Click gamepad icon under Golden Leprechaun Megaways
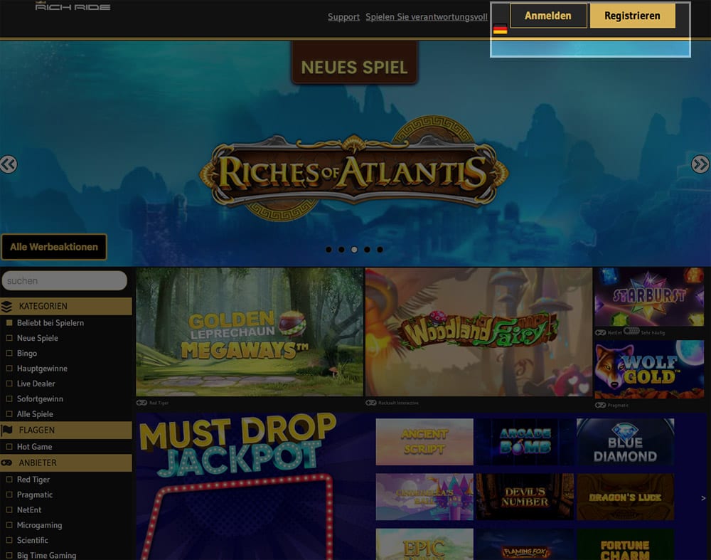Viewport: 711px width, 560px height. tap(141, 403)
